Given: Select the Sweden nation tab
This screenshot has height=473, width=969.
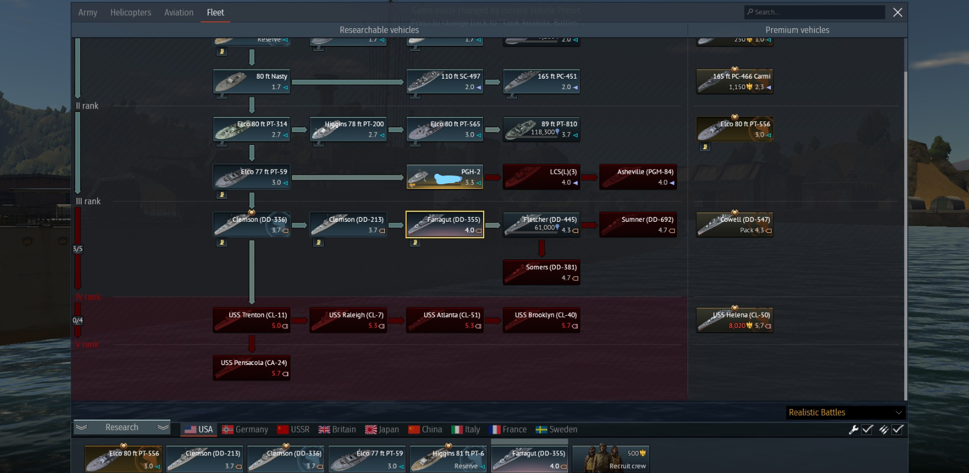Looking at the screenshot, I should click(556, 430).
